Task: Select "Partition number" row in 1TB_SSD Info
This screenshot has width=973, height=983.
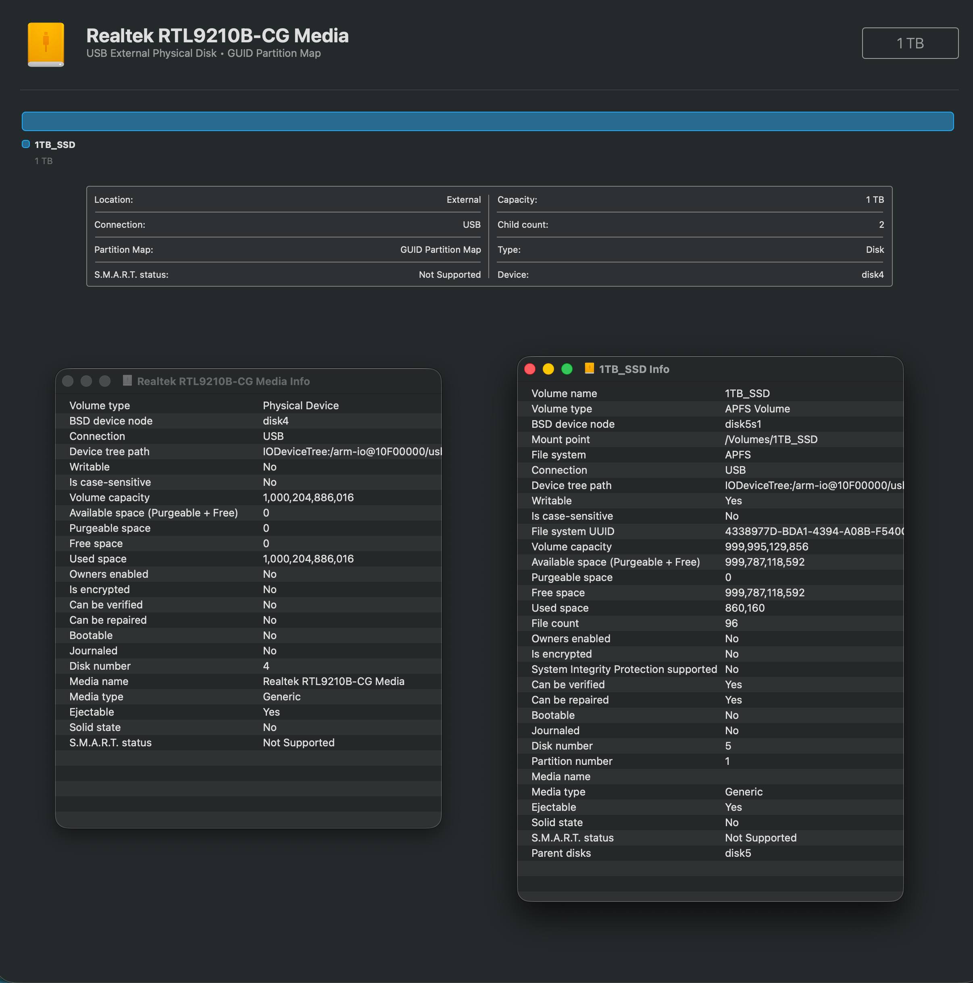Action: point(710,761)
